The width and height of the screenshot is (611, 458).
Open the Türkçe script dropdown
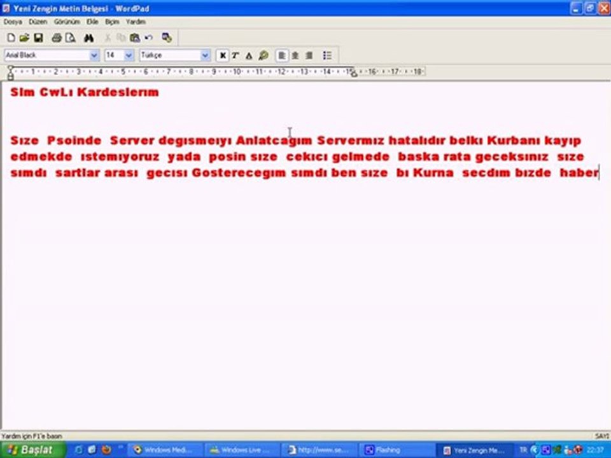coord(205,56)
